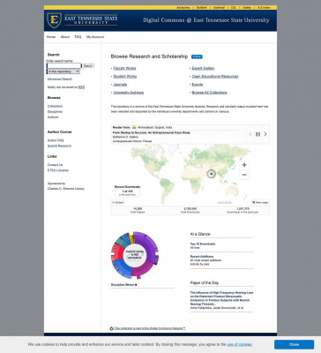The width and height of the screenshot is (321, 353).
Task: Open Student Works collection
Action: pyautogui.click(x=125, y=76)
